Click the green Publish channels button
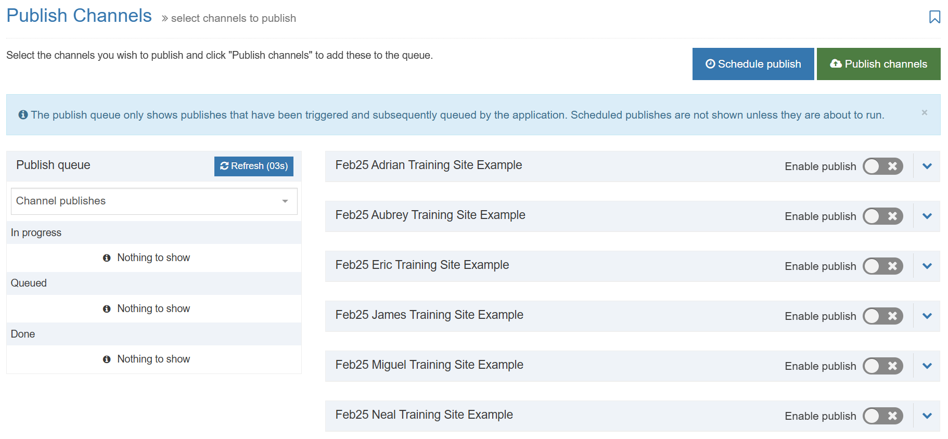This screenshot has width=948, height=439. pyautogui.click(x=878, y=64)
